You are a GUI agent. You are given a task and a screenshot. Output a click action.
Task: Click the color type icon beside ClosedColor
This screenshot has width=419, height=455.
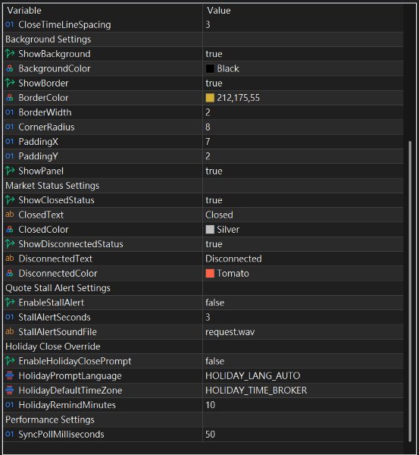point(10,230)
